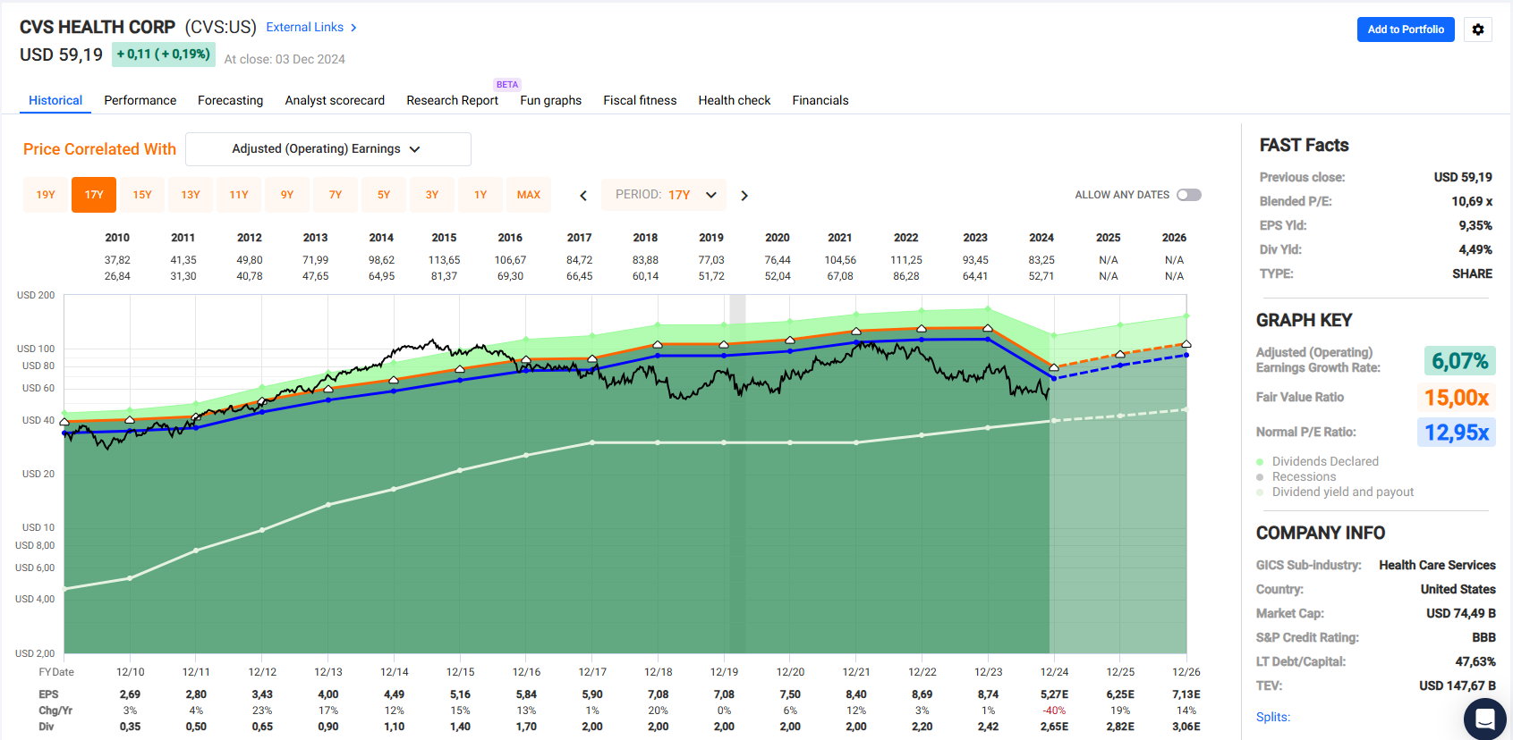Viewport: 1513px width, 740px height.
Task: Toggle Dividends Declared series visibility
Action: click(x=1325, y=461)
